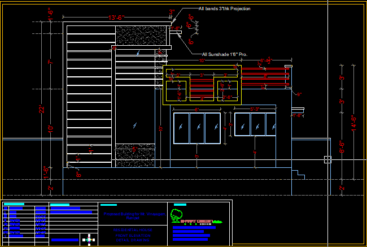The image size is (367, 247).
Task: Pick the 6' dimension above three-panel window
Action: (196, 110)
